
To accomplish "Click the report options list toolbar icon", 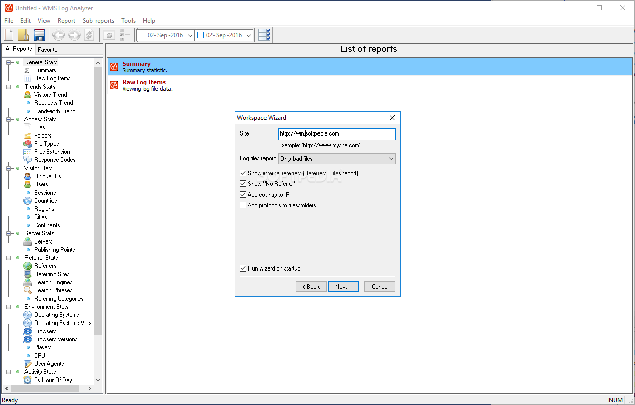I will pyautogui.click(x=125, y=35).
